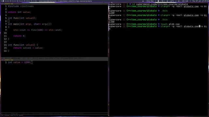
Task: Click the CPU temperature 42°C indicator
Action: pos(170,1)
